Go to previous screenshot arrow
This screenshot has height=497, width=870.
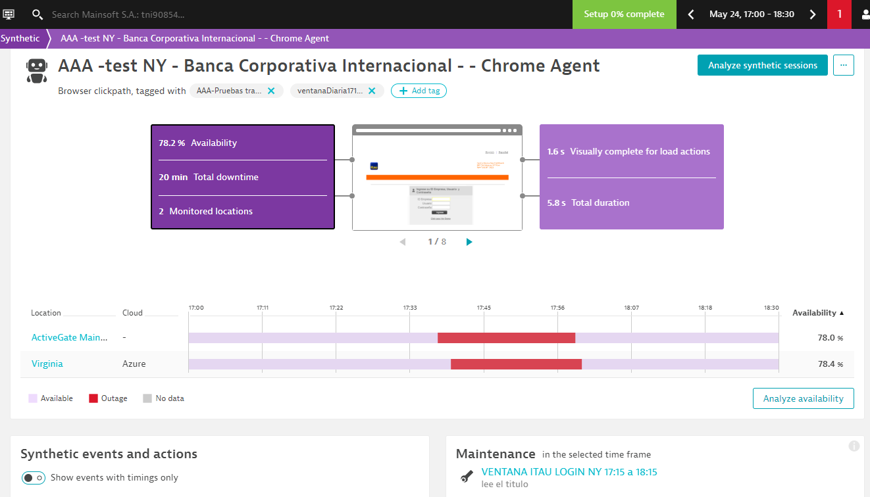403,242
